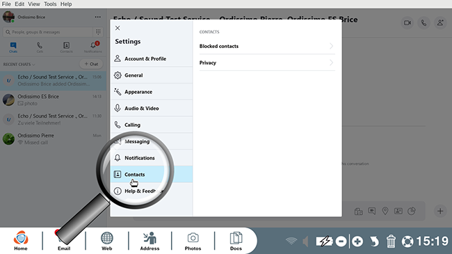The image size is (452, 254).
Task: Open Notifications settings
Action: (152, 158)
